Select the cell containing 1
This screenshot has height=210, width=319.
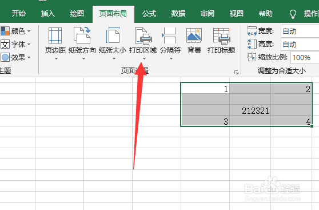pyautogui.click(x=205, y=88)
